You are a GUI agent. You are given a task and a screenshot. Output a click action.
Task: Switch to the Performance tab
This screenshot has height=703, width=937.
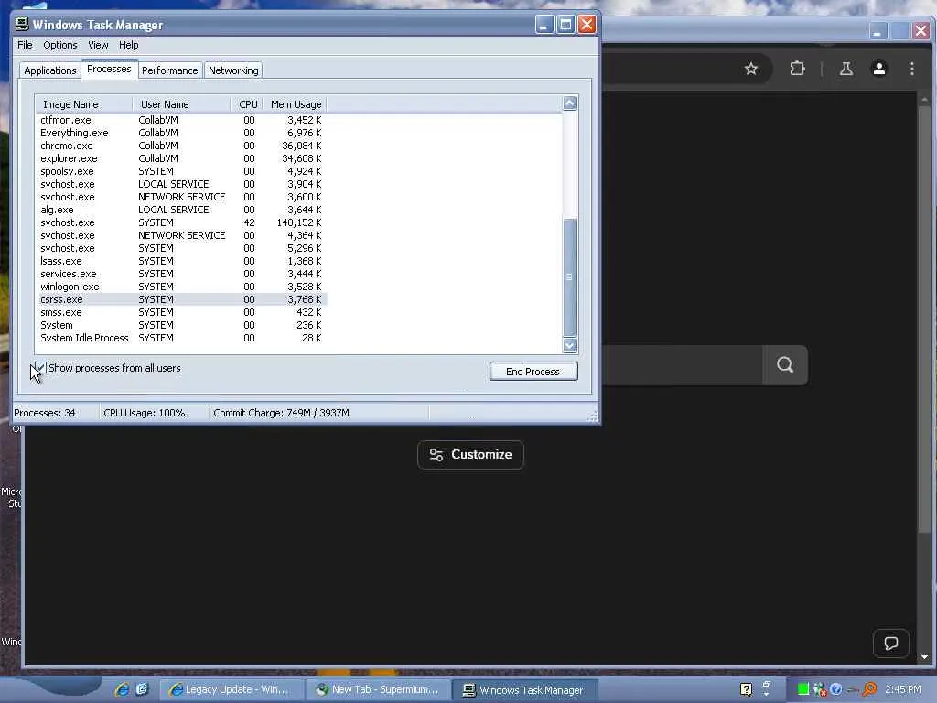point(169,70)
